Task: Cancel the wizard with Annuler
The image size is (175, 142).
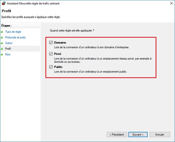Action: click(160, 135)
